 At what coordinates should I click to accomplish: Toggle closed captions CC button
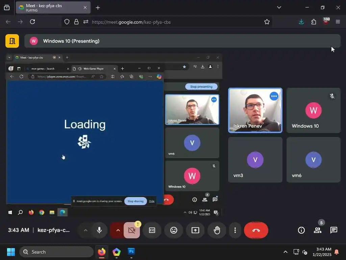(152, 230)
